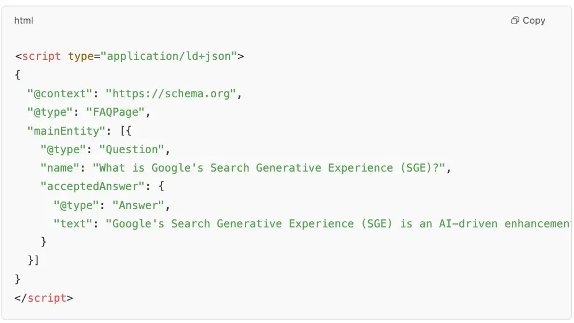Click the "Answer" type value
The image size is (574, 323).
(138, 205)
